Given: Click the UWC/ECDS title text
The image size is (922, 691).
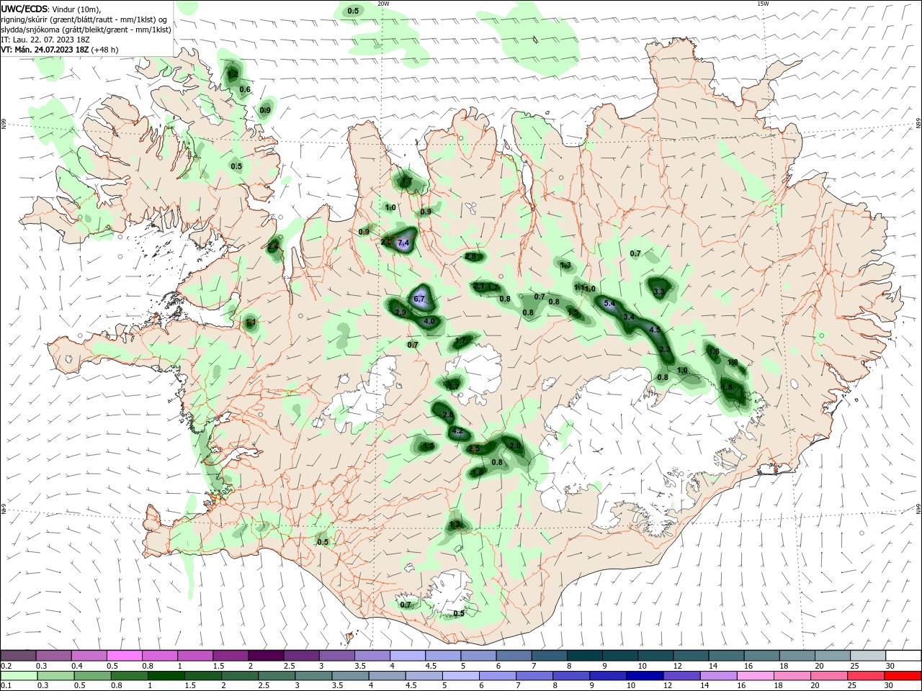Looking at the screenshot, I should (x=24, y=9).
